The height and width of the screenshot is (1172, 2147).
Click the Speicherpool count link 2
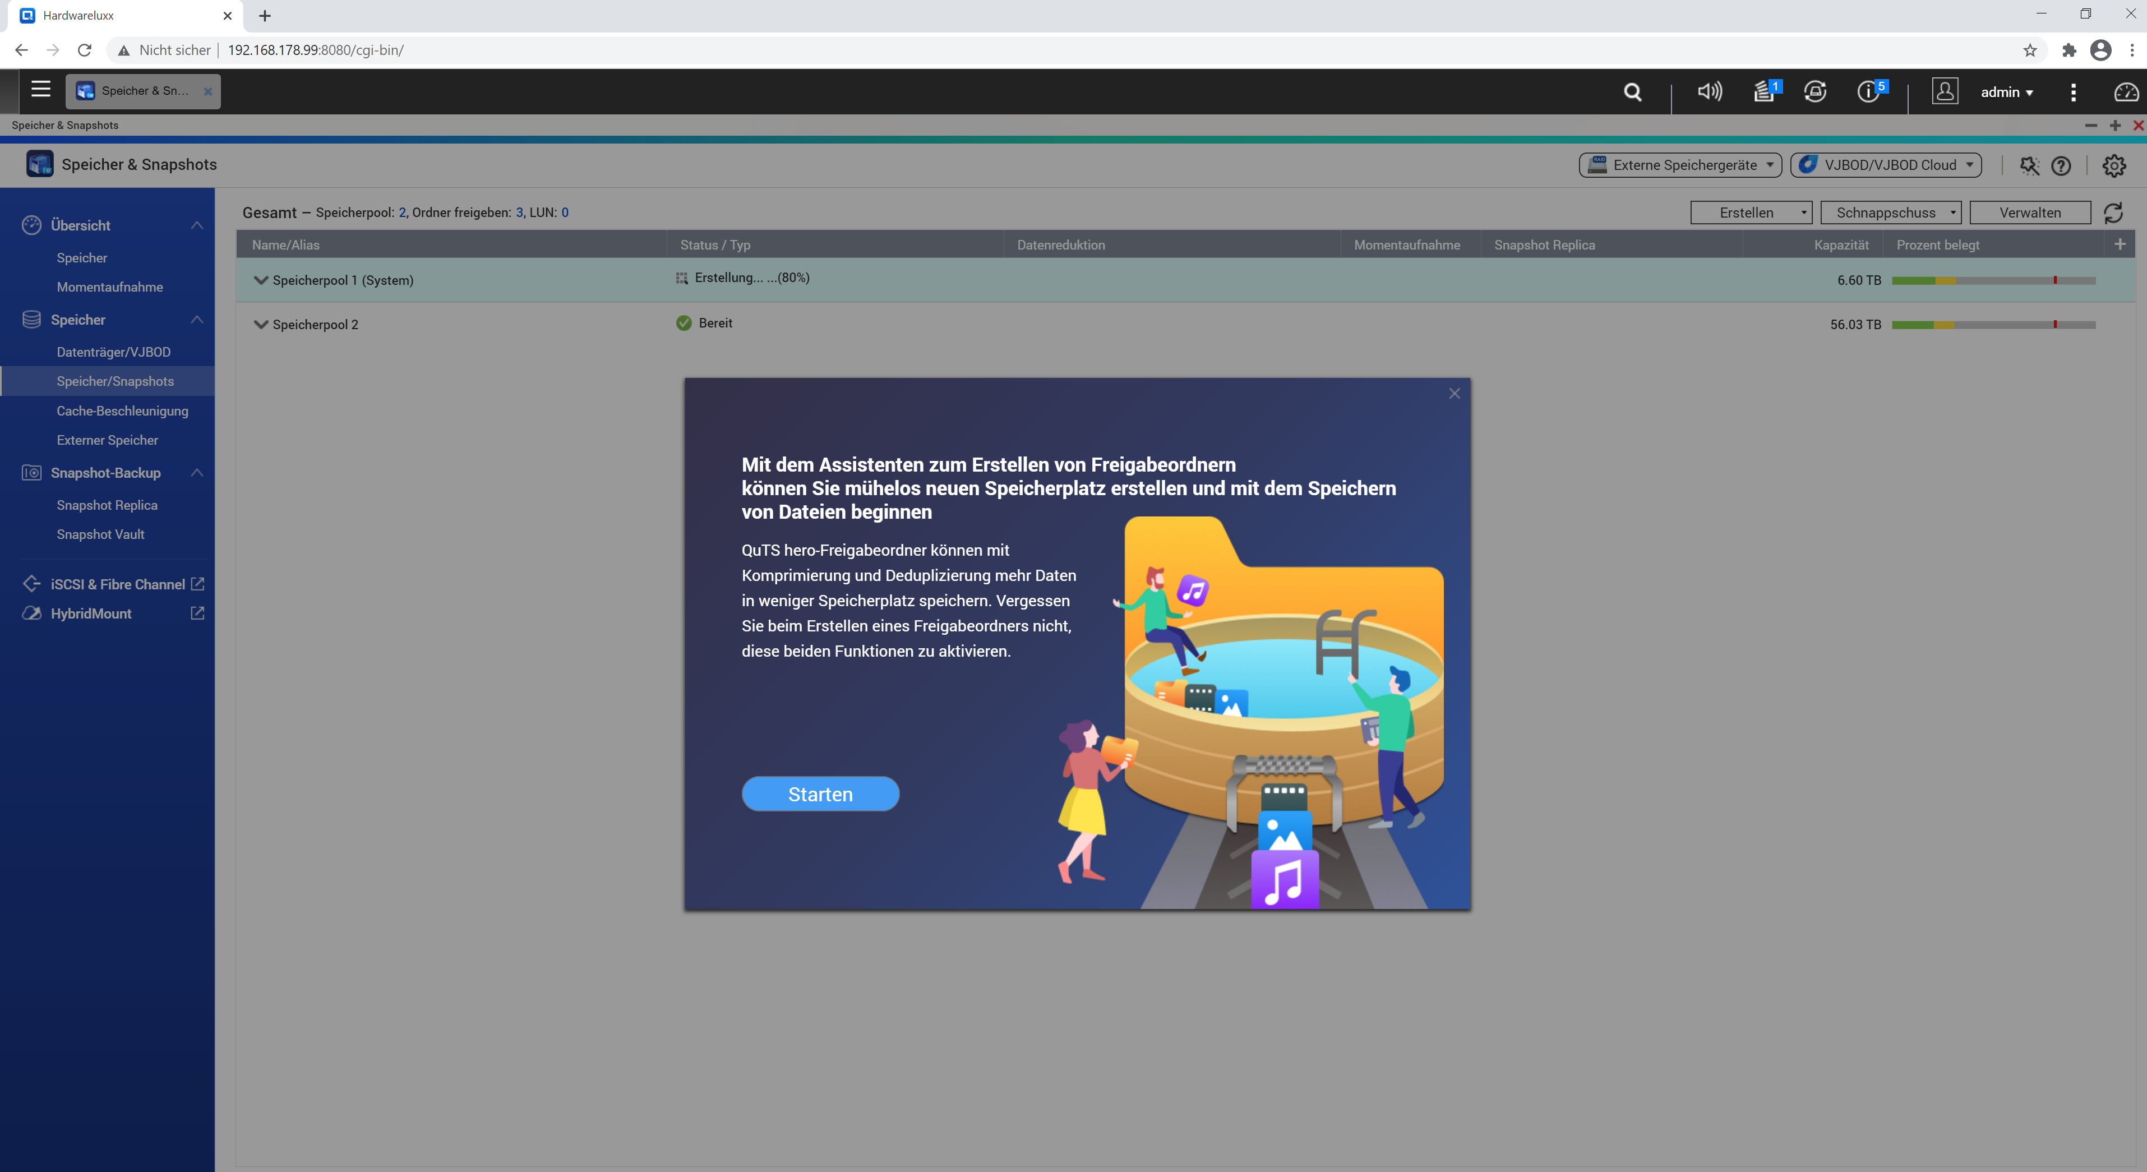(x=401, y=213)
